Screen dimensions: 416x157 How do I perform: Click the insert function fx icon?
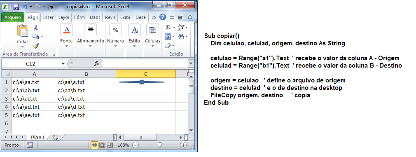[97, 63]
